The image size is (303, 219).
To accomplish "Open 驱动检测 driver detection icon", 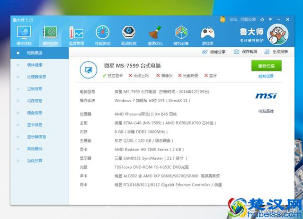I will tap(129, 35).
